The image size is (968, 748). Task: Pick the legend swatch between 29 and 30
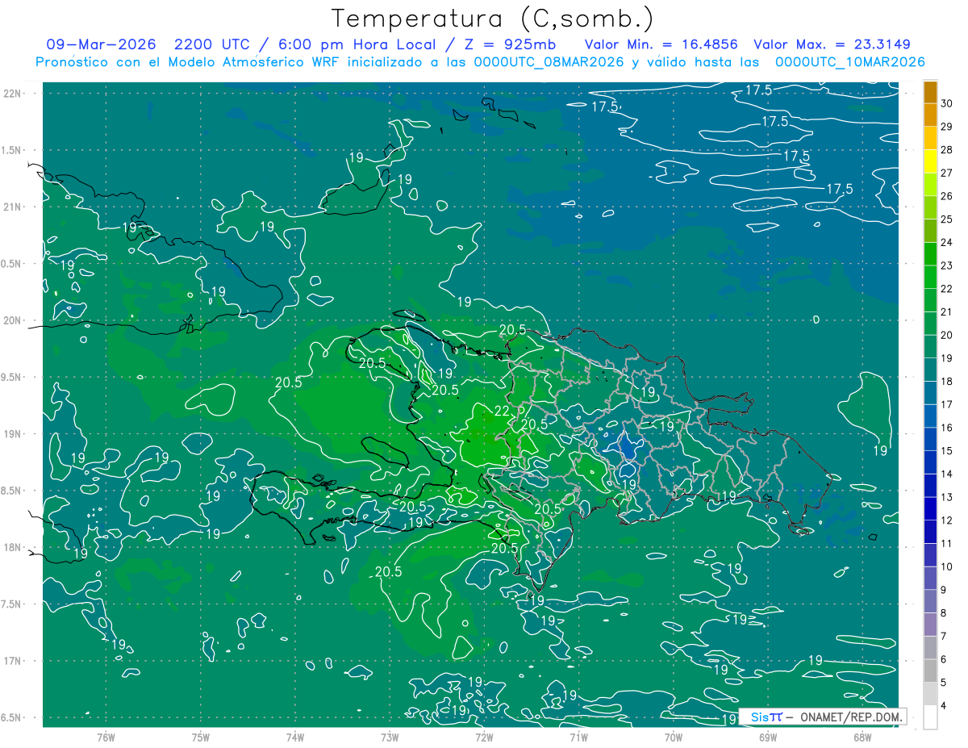coord(930,115)
